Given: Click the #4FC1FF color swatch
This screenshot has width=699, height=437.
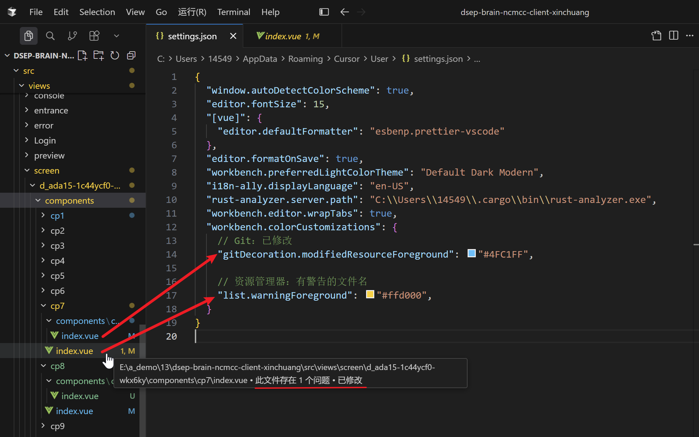Looking at the screenshot, I should [472, 254].
